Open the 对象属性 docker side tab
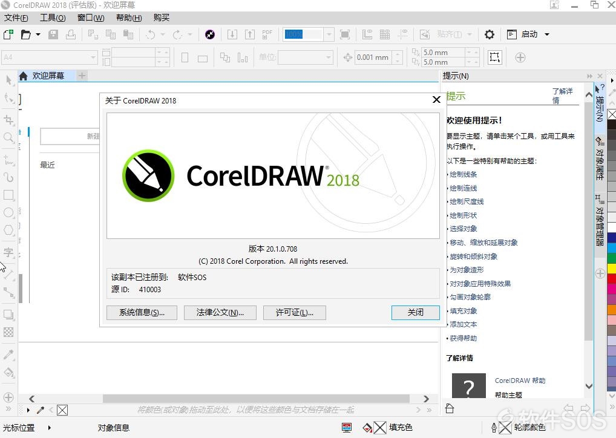The width and height of the screenshot is (616, 438). coord(600,158)
